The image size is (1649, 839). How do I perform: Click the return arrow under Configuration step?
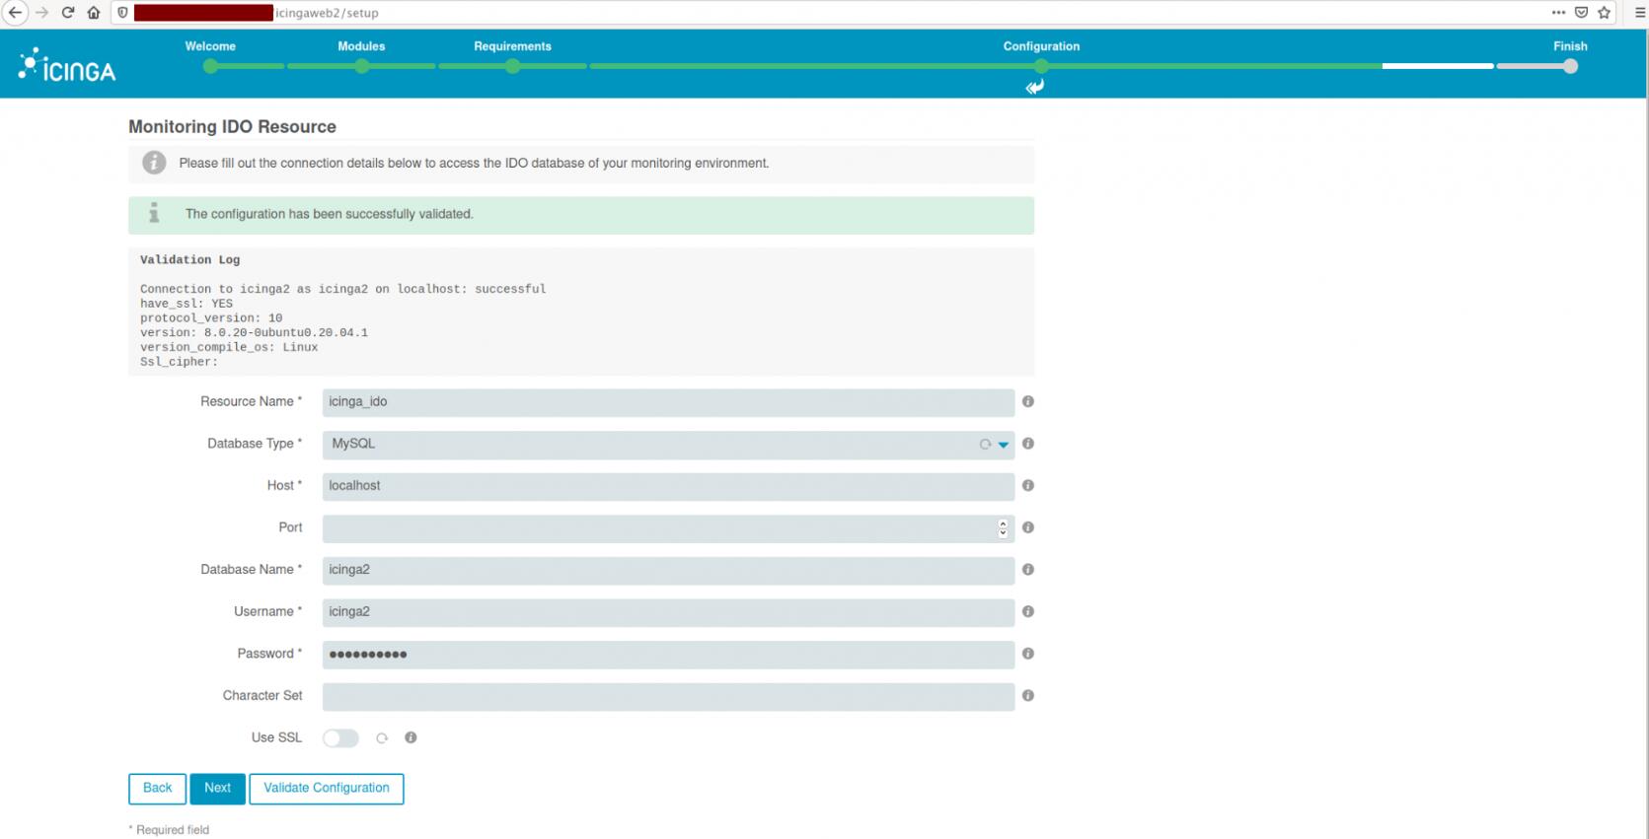coord(1034,87)
